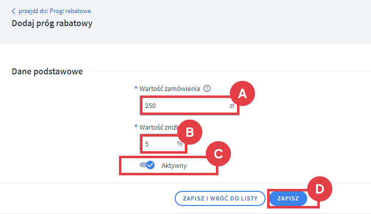Click the back chevron beside "przejdź do"
The image size is (371, 214).
point(14,11)
